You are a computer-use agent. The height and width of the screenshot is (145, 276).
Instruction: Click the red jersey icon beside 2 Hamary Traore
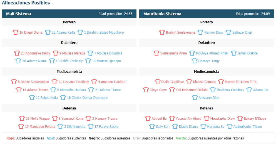point(88,118)
